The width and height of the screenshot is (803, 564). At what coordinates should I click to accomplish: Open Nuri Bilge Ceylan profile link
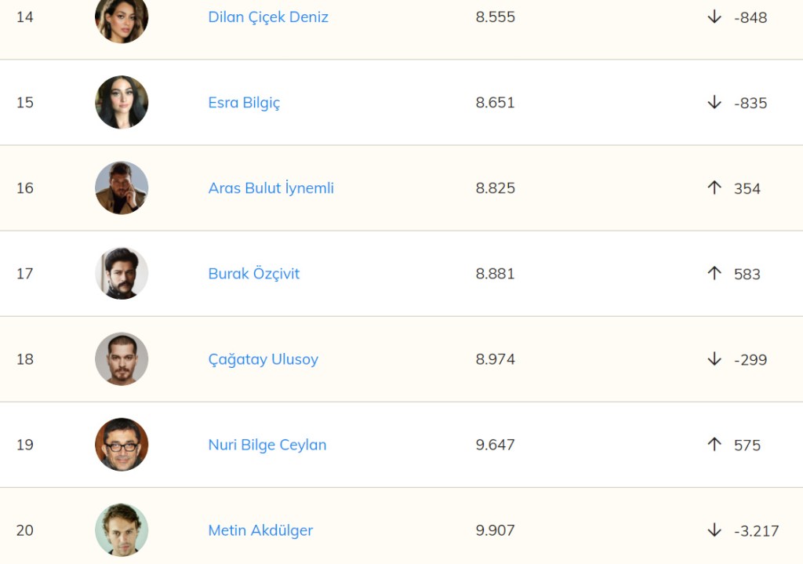(x=267, y=445)
